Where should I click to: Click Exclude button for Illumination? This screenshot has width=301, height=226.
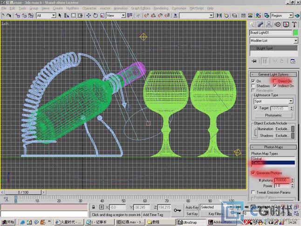(x=282, y=129)
